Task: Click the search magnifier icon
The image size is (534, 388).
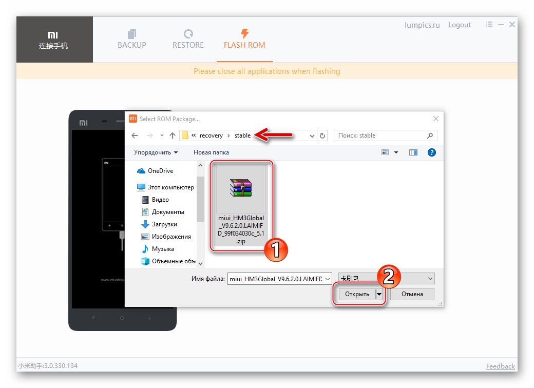Action: point(430,135)
